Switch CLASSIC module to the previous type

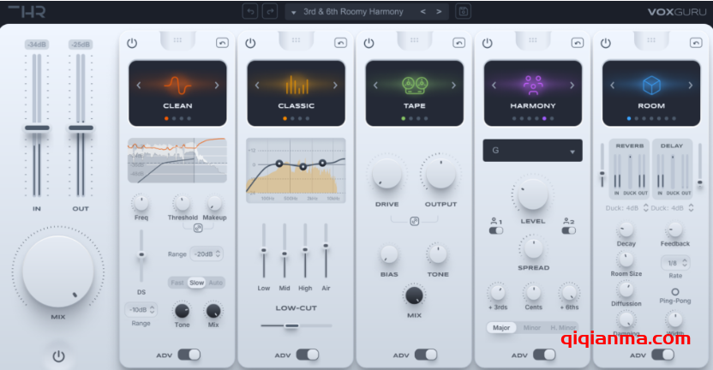[257, 85]
